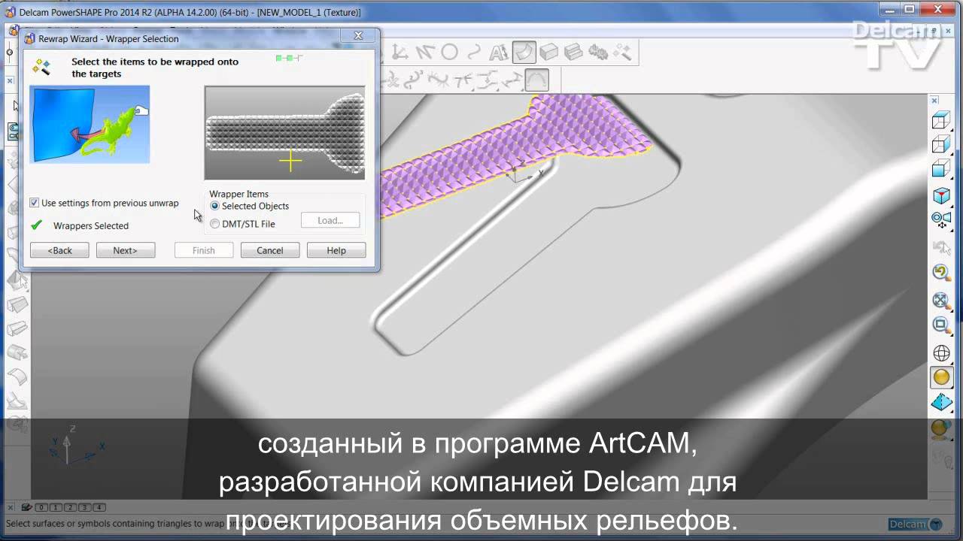Image resolution: width=963 pixels, height=541 pixels.
Task: Toggle gold sphere shaded view
Action: pos(941,377)
